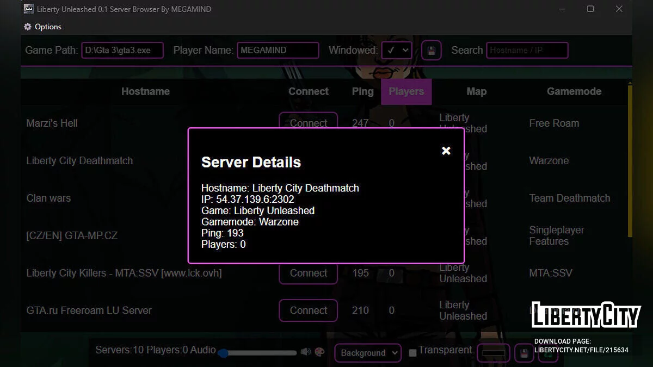Open the color palette icon

click(319, 352)
